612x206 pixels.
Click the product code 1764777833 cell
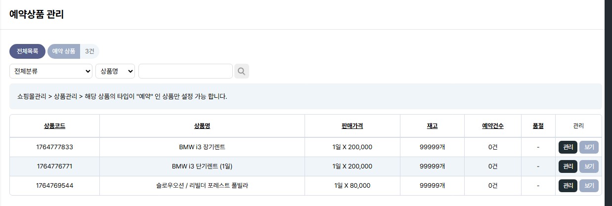click(54, 147)
